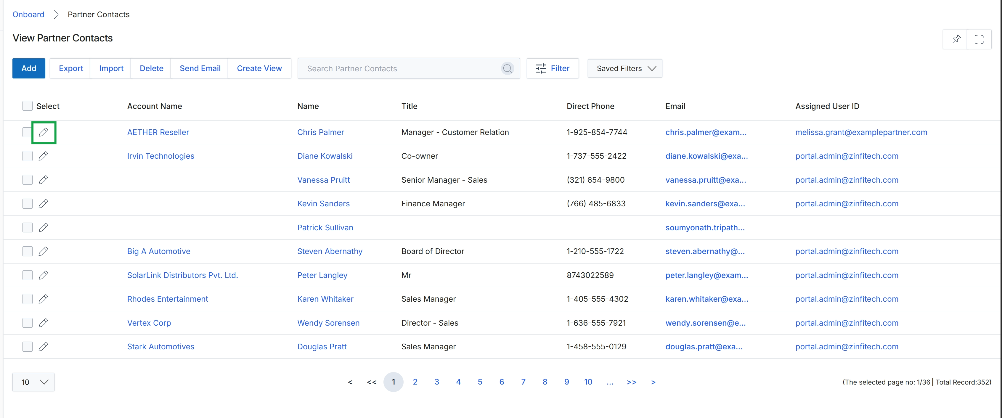This screenshot has width=1002, height=418.
Task: Check the Wendy Sorensen row box
Action: tap(27, 323)
